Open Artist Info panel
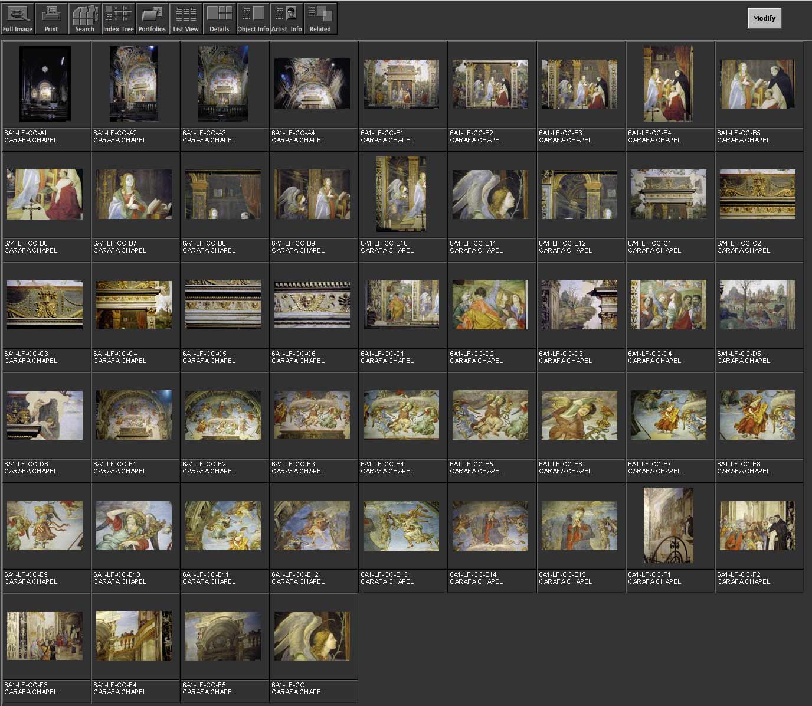812x706 pixels. click(x=287, y=19)
